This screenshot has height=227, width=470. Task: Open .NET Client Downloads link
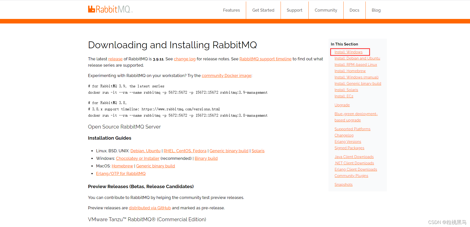(354, 163)
